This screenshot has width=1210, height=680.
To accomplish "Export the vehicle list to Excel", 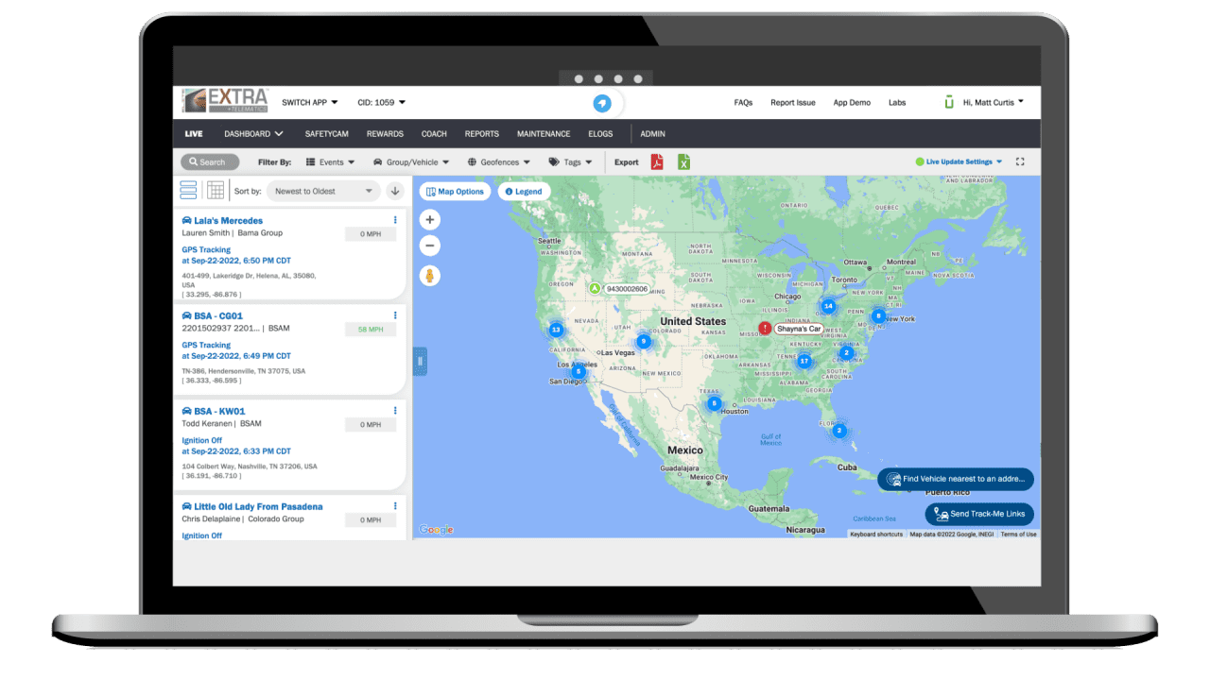I will (683, 161).
